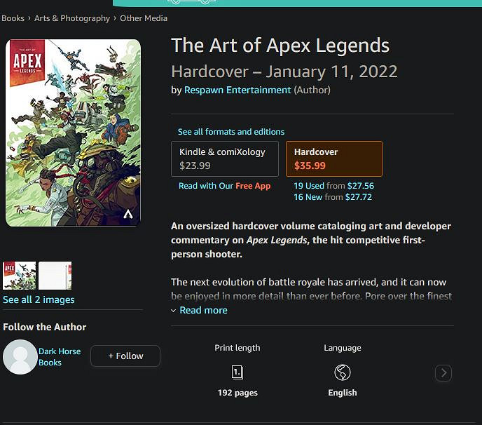Open the Other Media breadcrumb

coord(144,18)
